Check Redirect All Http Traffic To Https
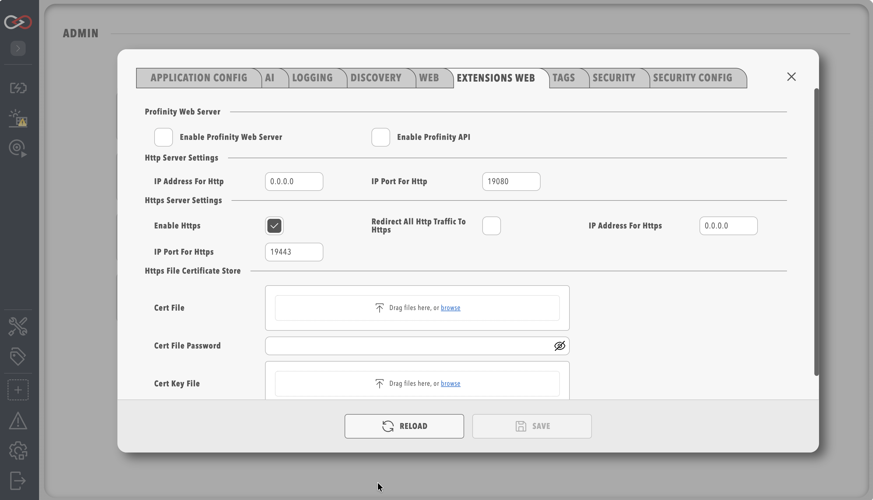The width and height of the screenshot is (873, 500). tap(491, 226)
